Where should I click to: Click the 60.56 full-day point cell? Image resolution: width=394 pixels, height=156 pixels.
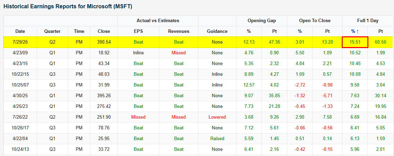(x=381, y=42)
